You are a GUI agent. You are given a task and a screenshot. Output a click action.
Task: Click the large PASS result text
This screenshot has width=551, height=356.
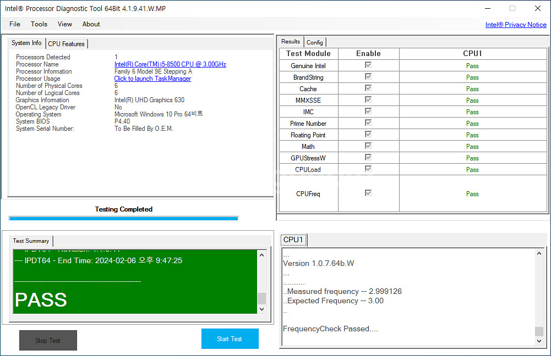(x=41, y=300)
